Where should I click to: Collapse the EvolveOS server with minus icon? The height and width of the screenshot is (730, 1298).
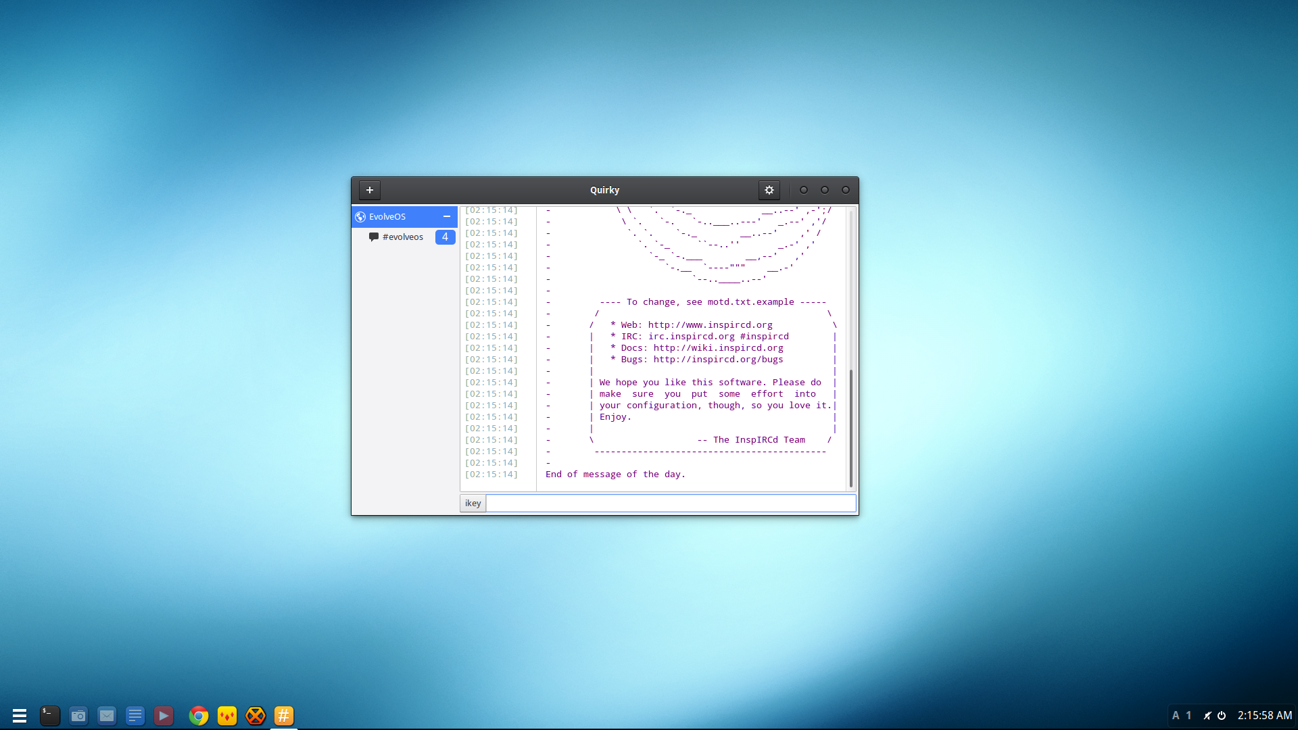click(x=447, y=216)
